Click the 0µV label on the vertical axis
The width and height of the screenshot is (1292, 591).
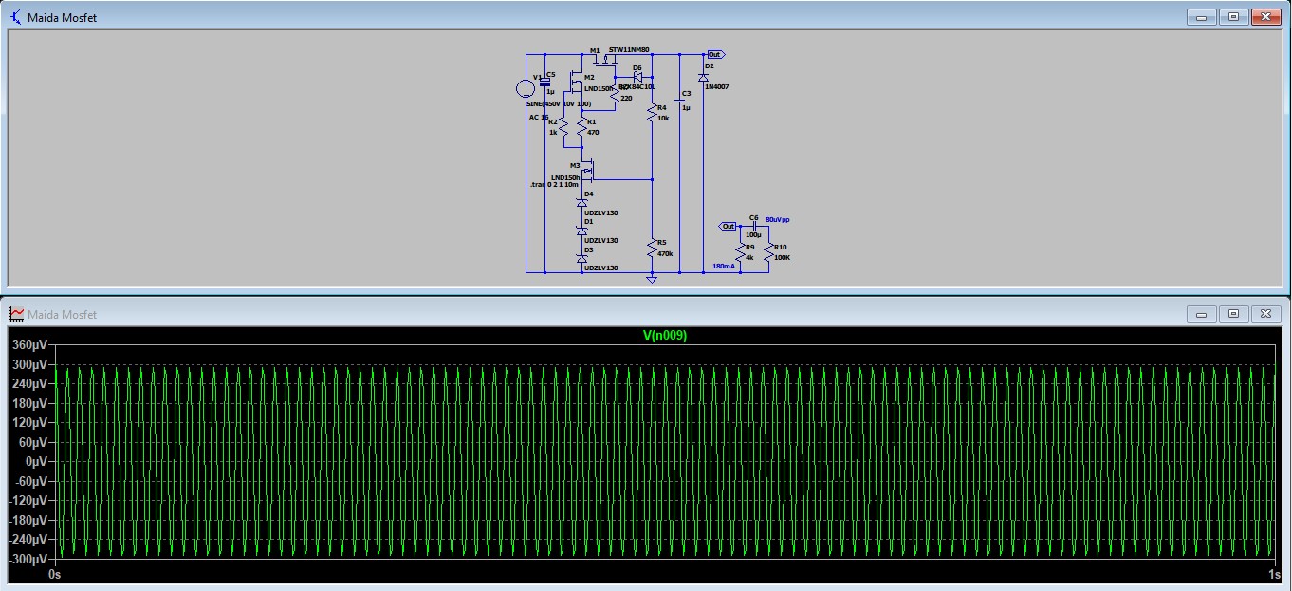click(x=34, y=461)
